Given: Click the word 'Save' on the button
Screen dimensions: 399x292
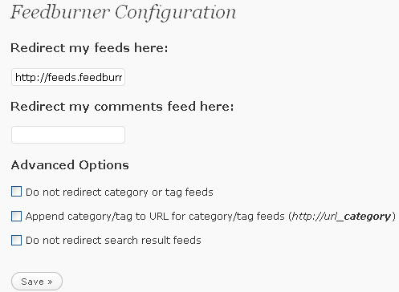Looking at the screenshot, I should pos(32,282).
